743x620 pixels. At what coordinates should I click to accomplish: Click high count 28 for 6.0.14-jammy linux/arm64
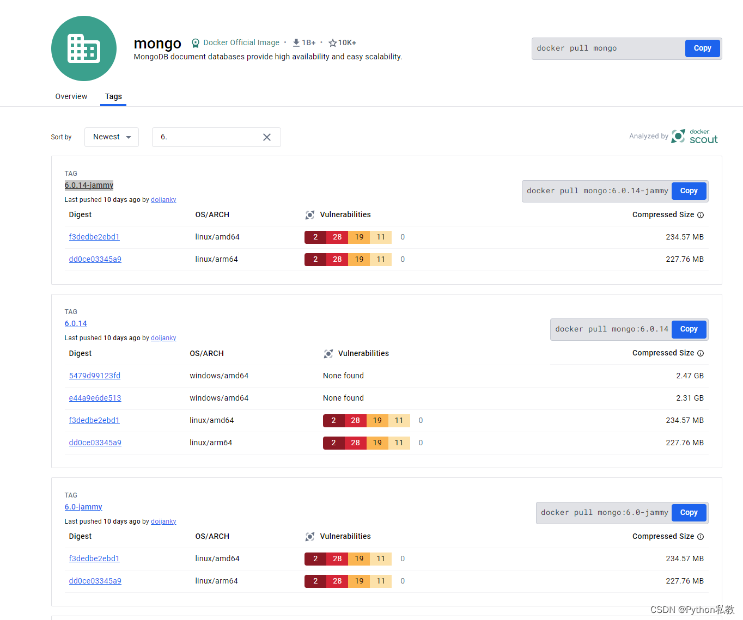click(x=337, y=259)
